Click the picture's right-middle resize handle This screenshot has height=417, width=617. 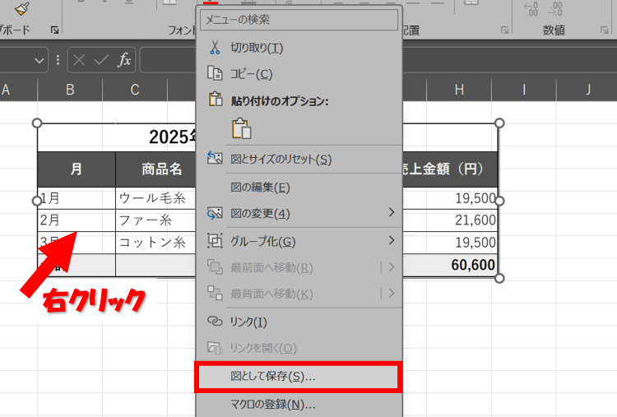pos(499,201)
